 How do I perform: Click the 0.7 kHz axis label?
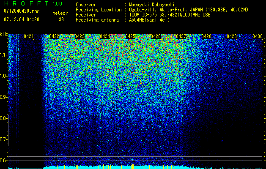[x=3, y=139]
